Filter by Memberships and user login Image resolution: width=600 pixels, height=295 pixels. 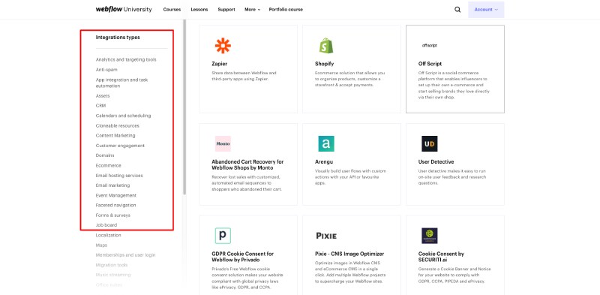125,255
